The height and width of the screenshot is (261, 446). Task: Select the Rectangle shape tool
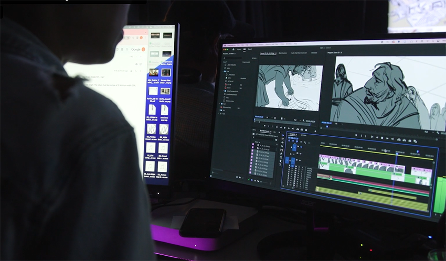pyautogui.click(x=281, y=157)
